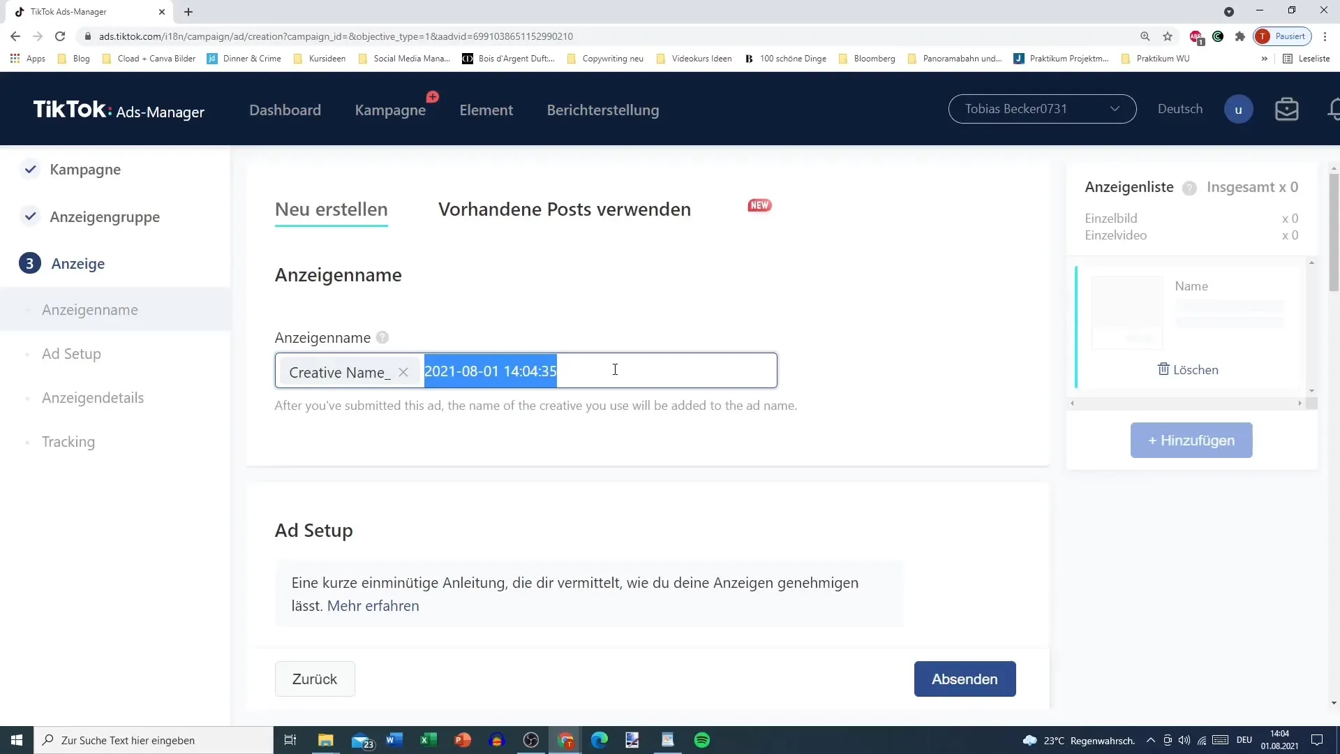Click the + Hinzufügen button
This screenshot has height=754, width=1340.
(1191, 441)
